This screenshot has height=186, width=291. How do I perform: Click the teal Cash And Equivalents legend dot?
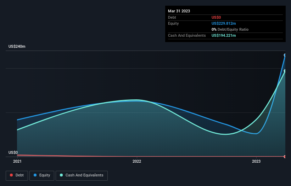[61, 175]
